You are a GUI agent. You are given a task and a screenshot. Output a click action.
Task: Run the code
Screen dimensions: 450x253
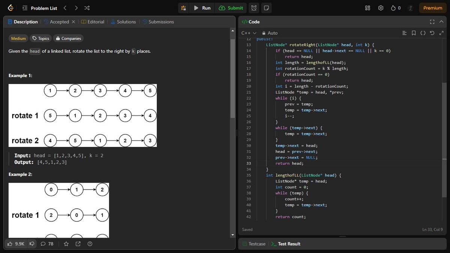coord(202,8)
